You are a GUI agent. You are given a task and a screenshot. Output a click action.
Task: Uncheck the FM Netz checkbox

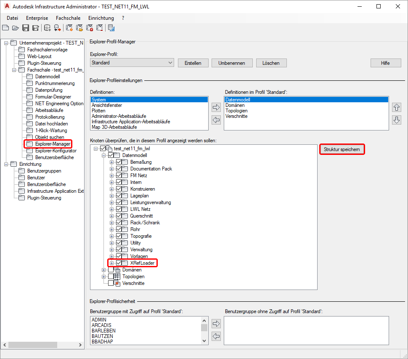(x=119, y=176)
